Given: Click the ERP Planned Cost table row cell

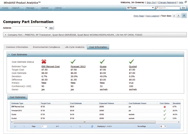Looking at the screenshot, I should [x=18, y=107].
